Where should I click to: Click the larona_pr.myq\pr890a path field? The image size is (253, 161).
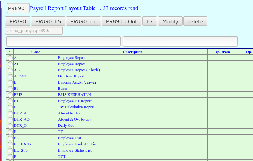pyautogui.click(x=34, y=31)
